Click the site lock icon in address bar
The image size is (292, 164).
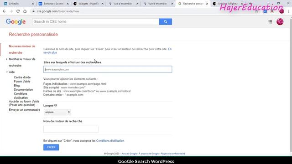pos(33,11)
